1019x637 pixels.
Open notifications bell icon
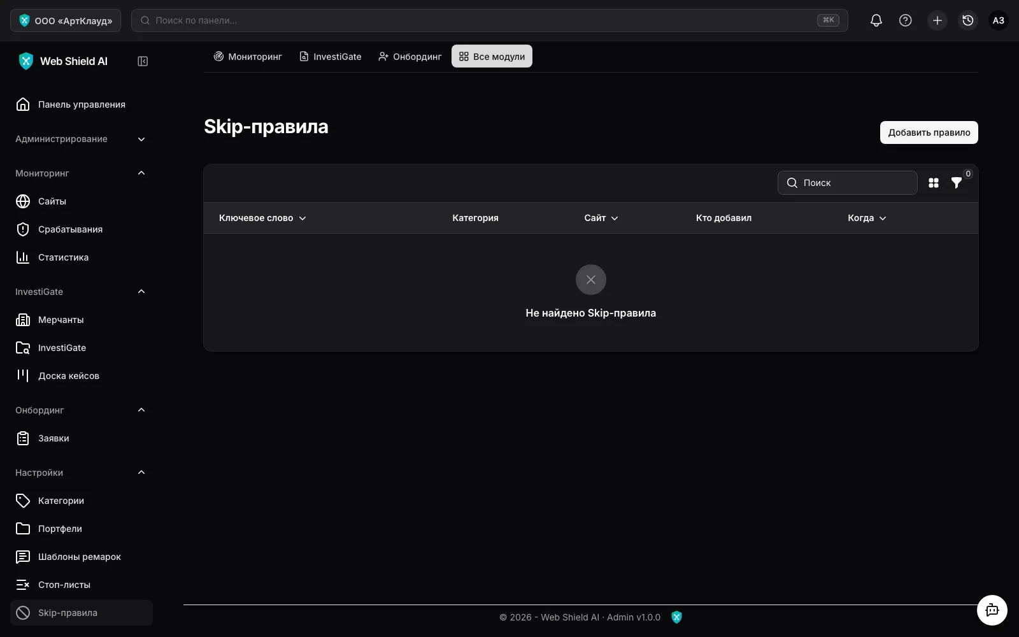[876, 20]
